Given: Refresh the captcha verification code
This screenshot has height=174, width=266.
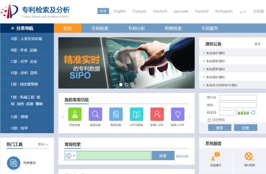Looking at the screenshot, I should [x=253, y=113].
